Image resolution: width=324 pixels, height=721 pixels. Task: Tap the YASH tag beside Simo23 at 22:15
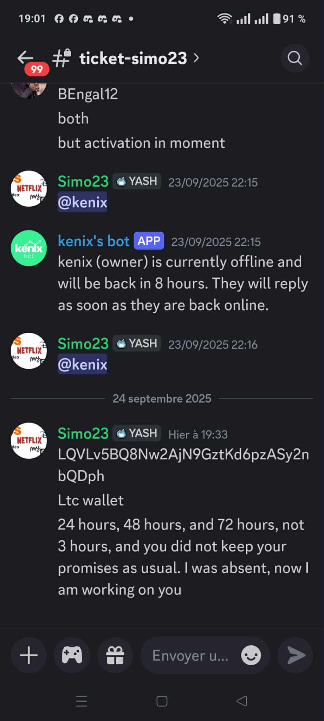137,181
